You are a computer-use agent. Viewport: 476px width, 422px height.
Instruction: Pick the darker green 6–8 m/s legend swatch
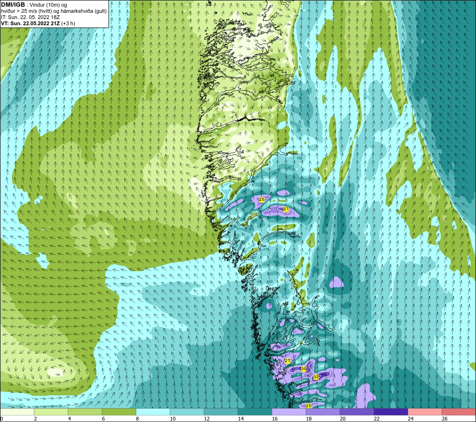[119, 412]
